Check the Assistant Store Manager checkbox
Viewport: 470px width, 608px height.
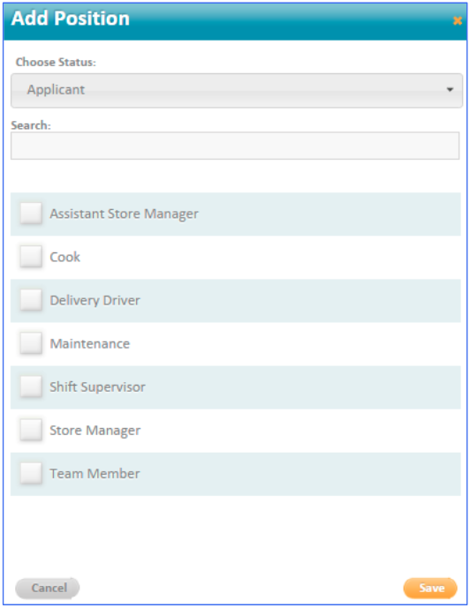point(31,213)
